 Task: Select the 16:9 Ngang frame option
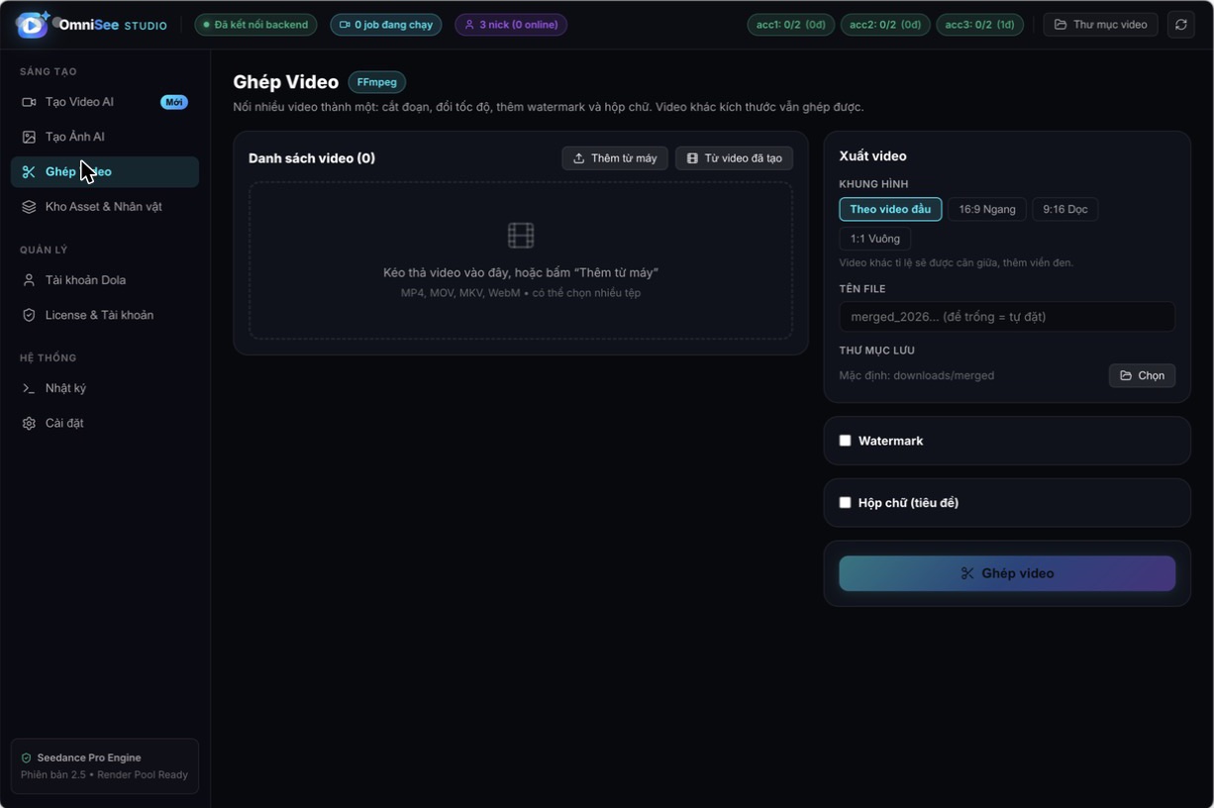point(987,209)
